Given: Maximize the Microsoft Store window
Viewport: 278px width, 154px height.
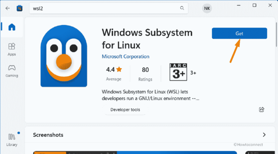Looking at the screenshot, I should 254,5.
